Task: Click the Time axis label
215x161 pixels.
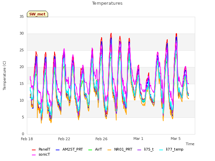Action: 190,144
